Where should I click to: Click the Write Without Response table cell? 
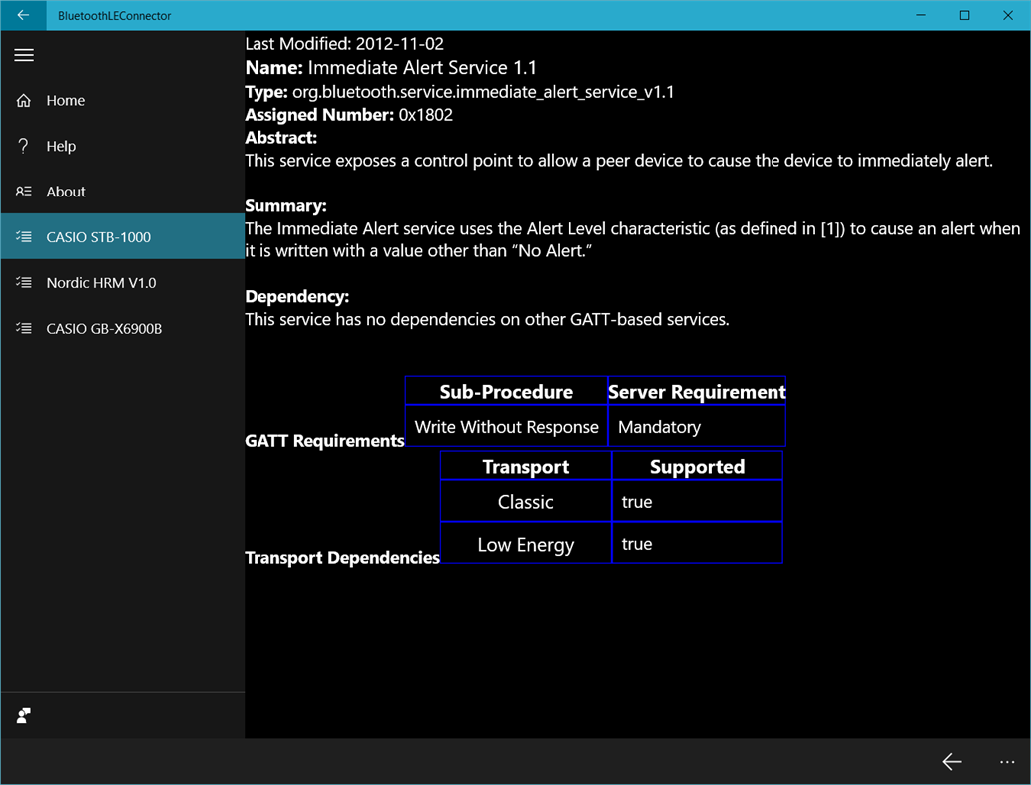coord(506,426)
